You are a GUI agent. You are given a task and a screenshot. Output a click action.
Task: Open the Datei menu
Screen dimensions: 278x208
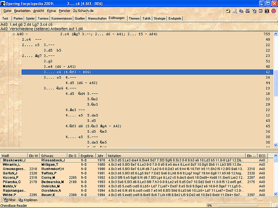(x=7, y=11)
